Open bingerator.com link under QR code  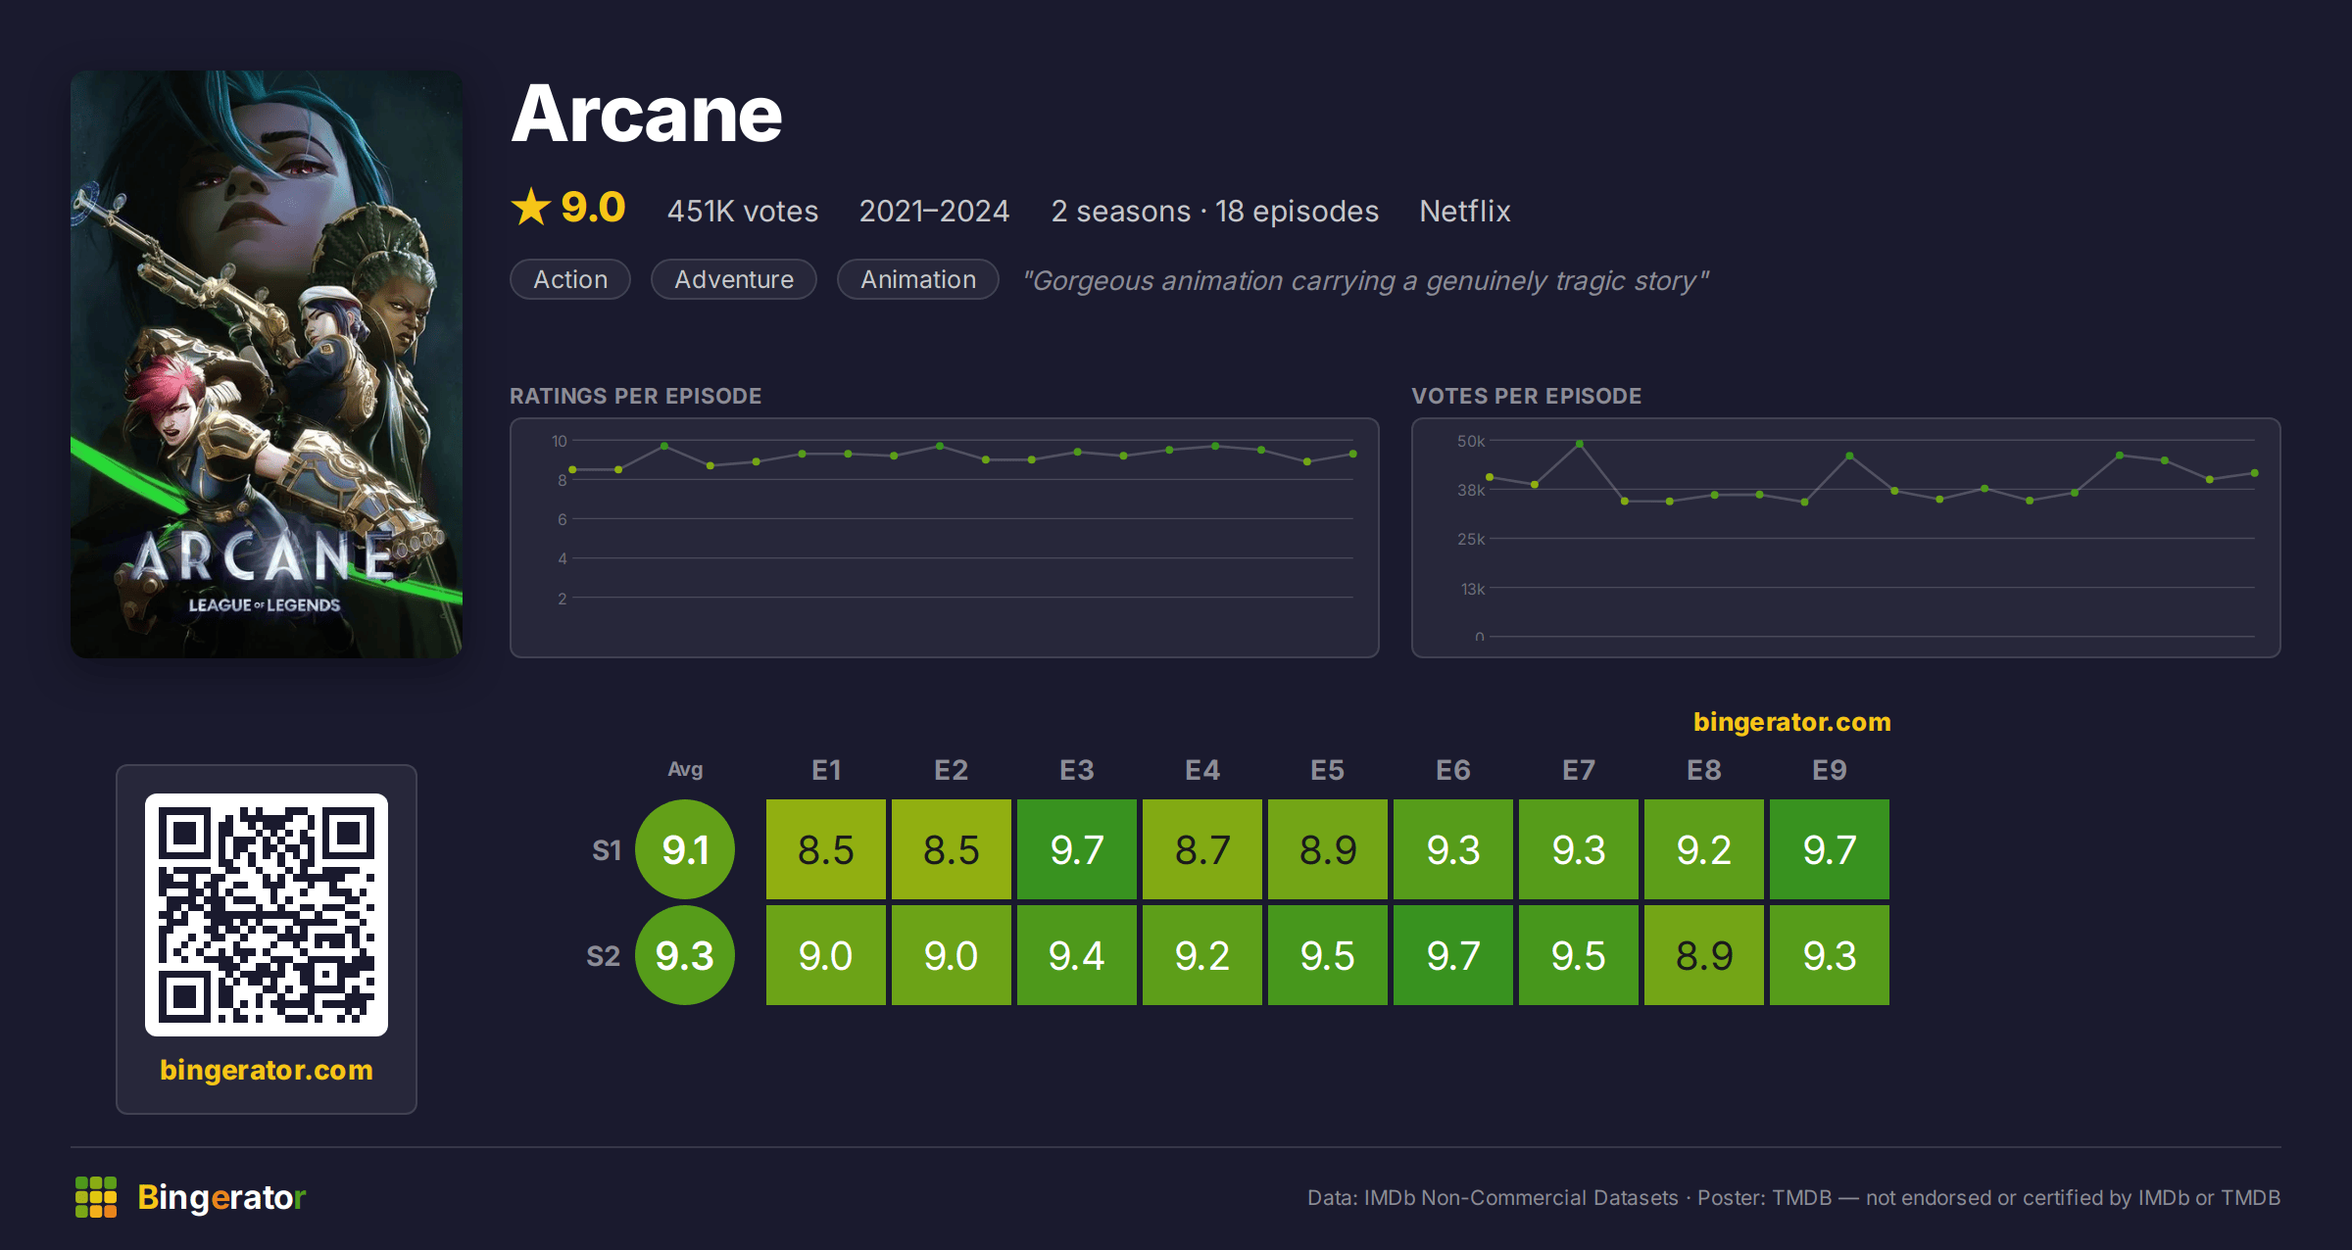[267, 1070]
